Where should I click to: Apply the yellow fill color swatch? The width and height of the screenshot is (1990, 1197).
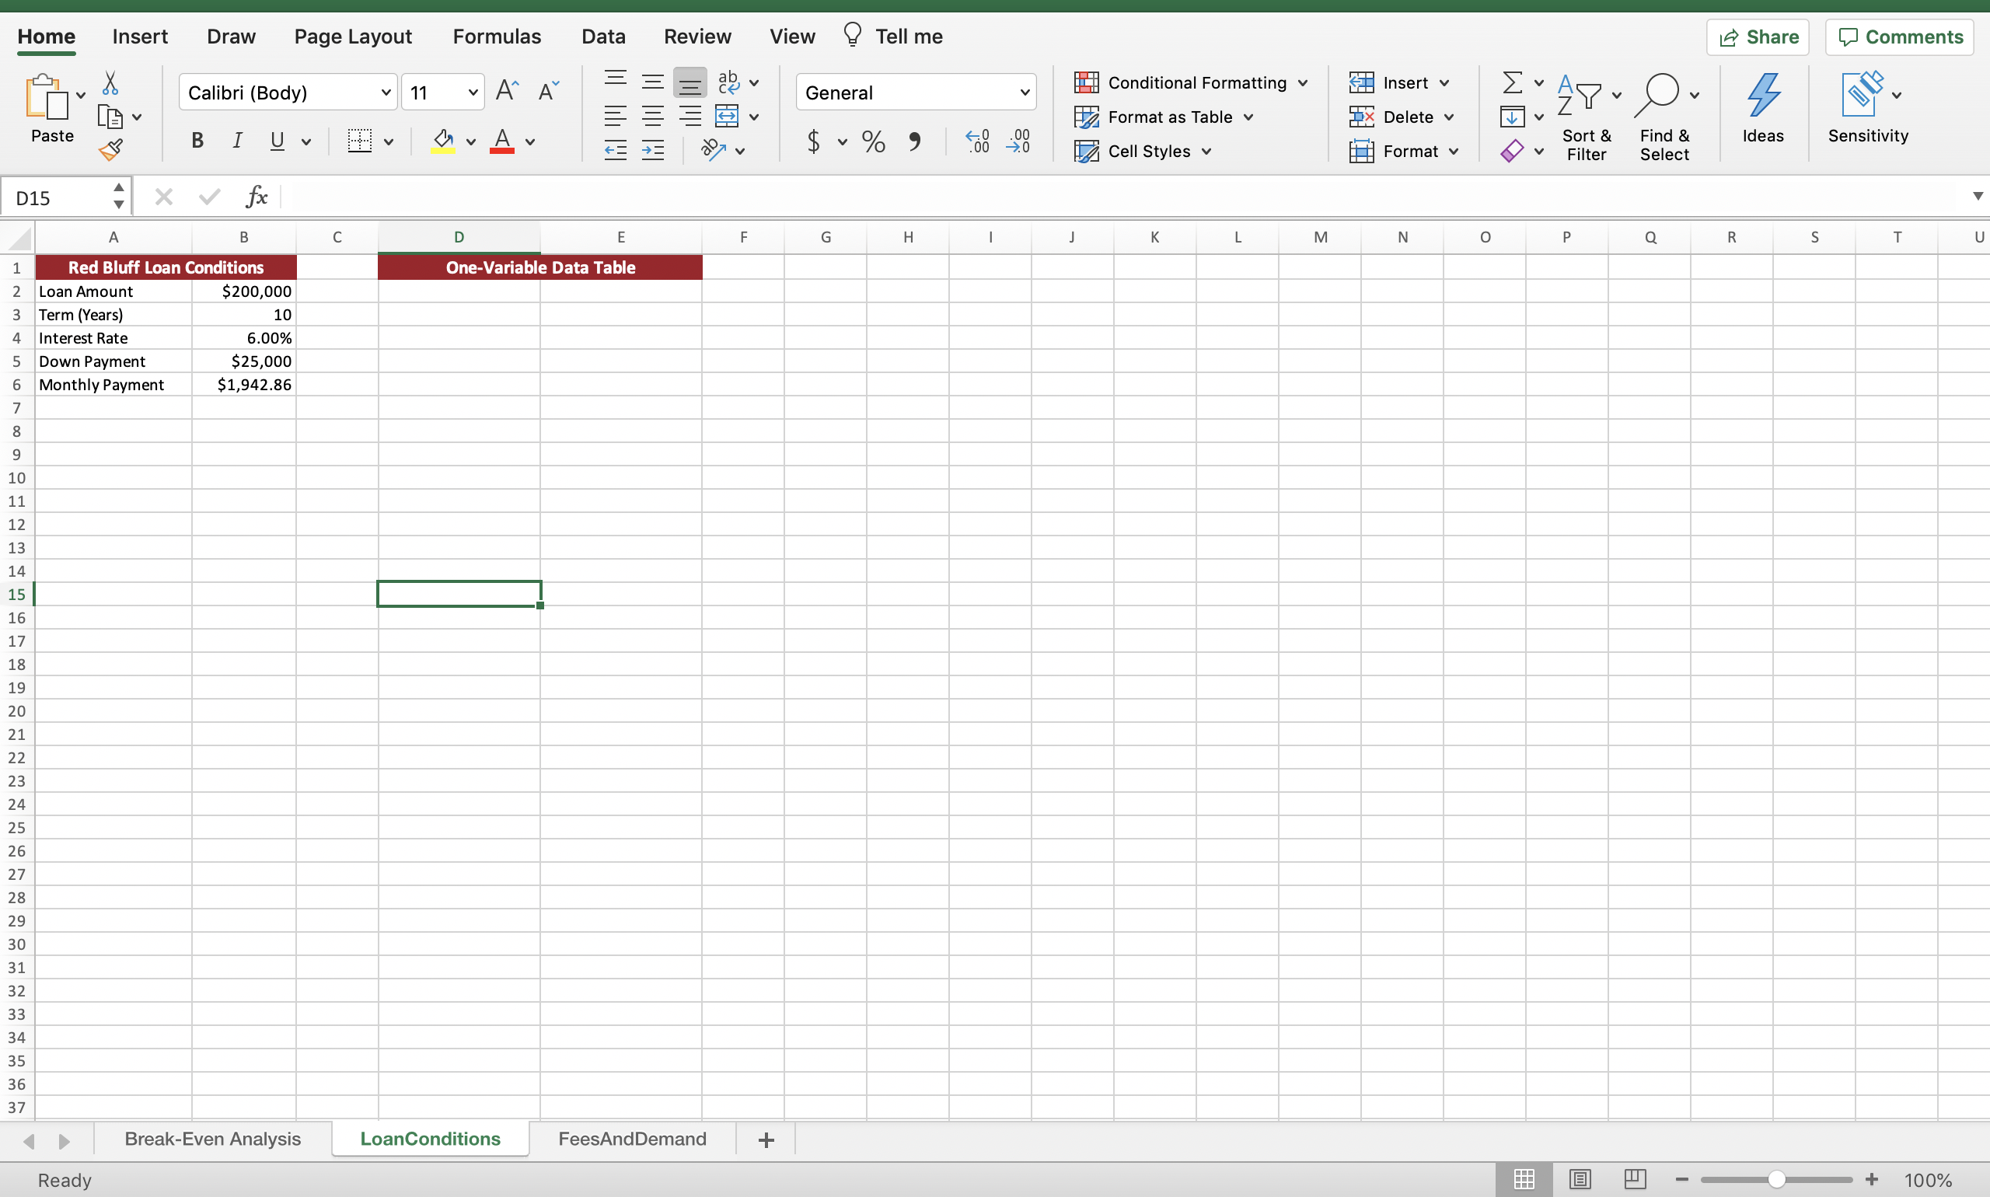(442, 142)
